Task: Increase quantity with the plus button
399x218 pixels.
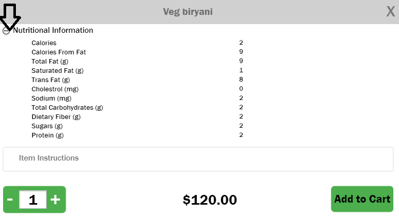Action: [x=55, y=200]
